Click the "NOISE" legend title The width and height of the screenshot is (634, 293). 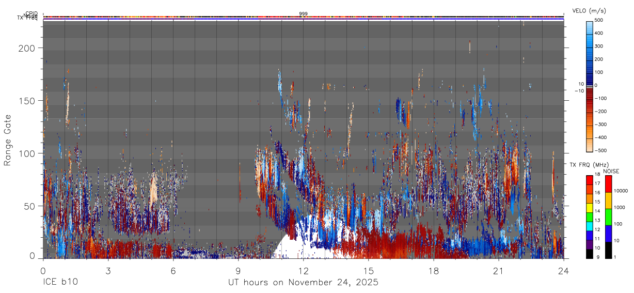click(611, 171)
